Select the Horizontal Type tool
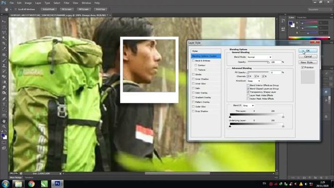Viewport: 334px width, 188px height. click(4, 104)
